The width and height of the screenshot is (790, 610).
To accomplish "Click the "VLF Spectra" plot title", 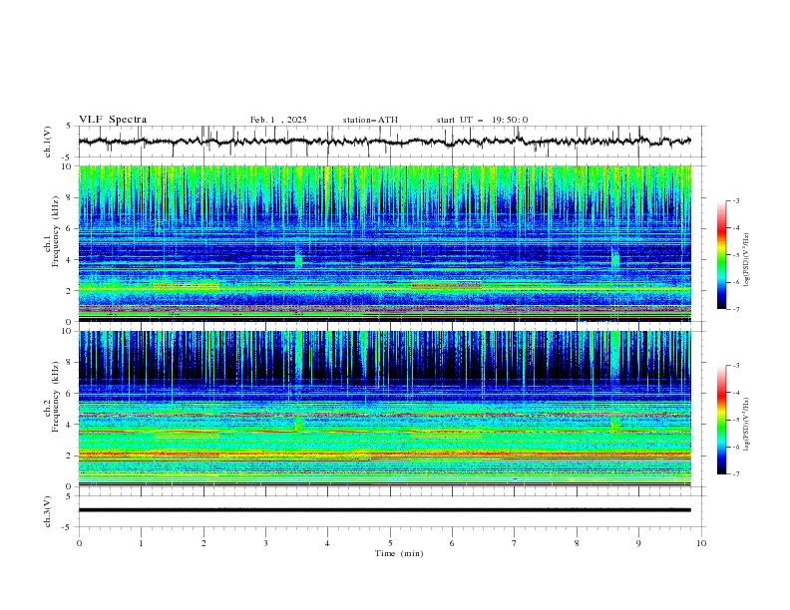I will (x=113, y=120).
